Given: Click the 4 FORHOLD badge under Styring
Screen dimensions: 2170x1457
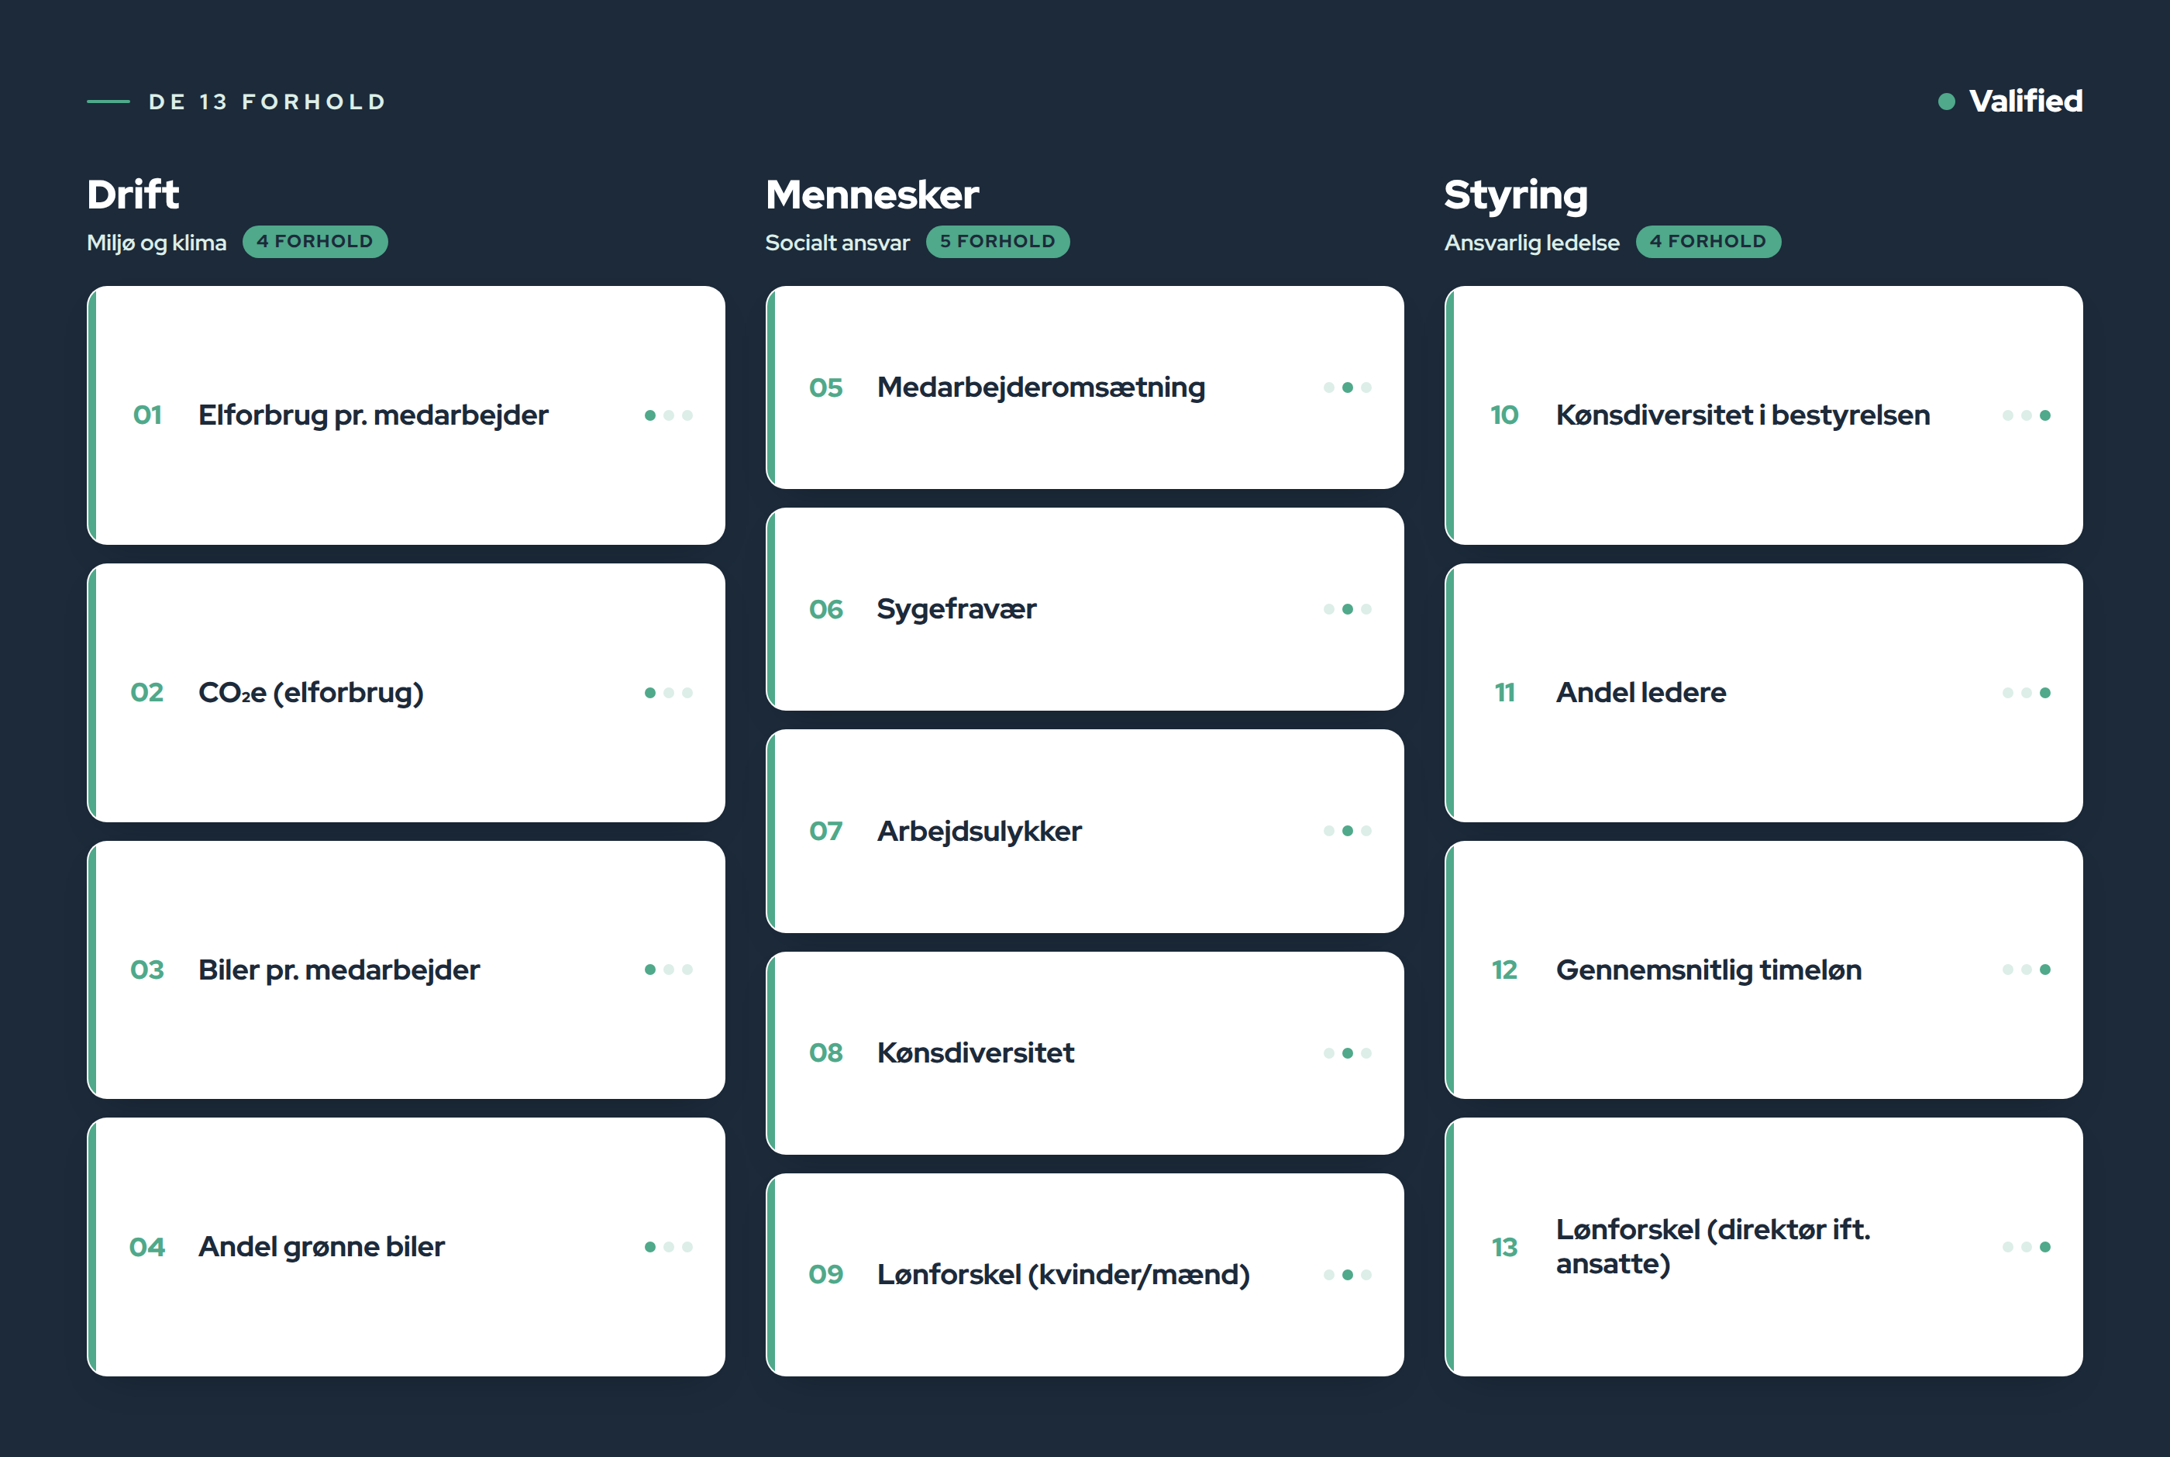Looking at the screenshot, I should click(x=1707, y=242).
